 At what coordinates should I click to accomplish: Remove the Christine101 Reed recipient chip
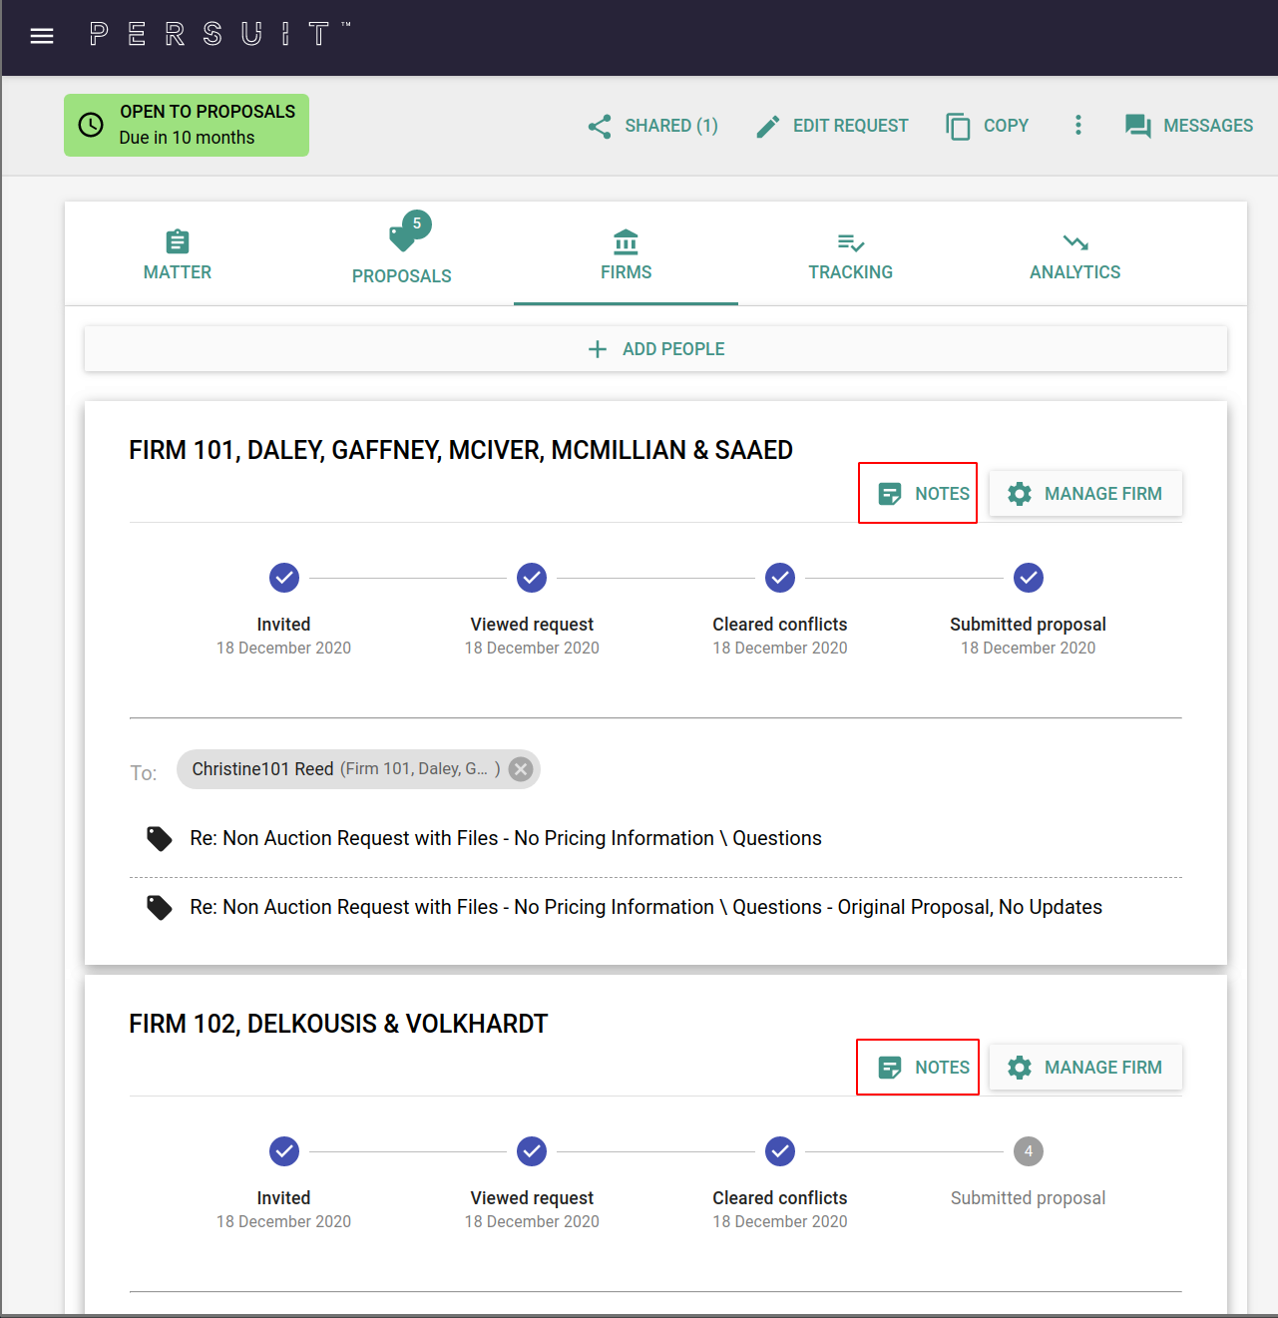[x=521, y=769]
